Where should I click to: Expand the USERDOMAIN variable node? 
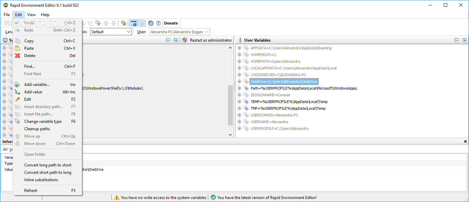[x=240, y=115]
